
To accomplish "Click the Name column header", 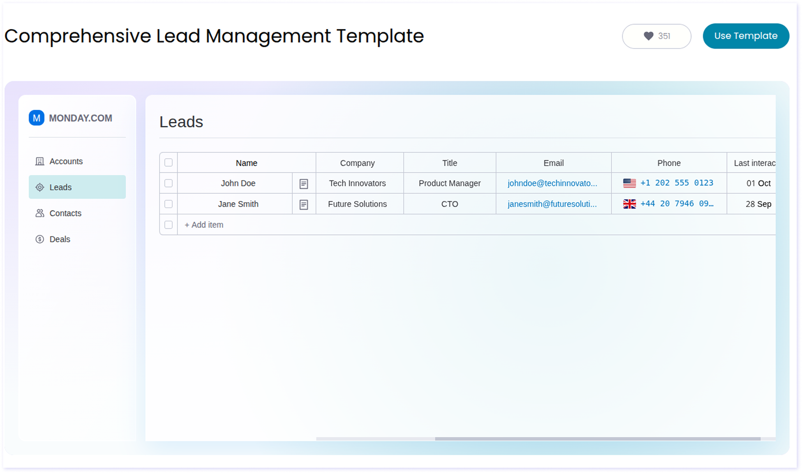I will 247,163.
